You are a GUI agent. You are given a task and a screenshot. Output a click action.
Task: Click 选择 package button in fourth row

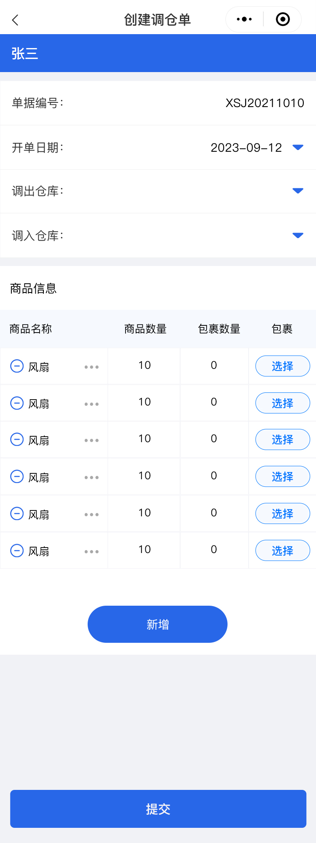point(282,476)
